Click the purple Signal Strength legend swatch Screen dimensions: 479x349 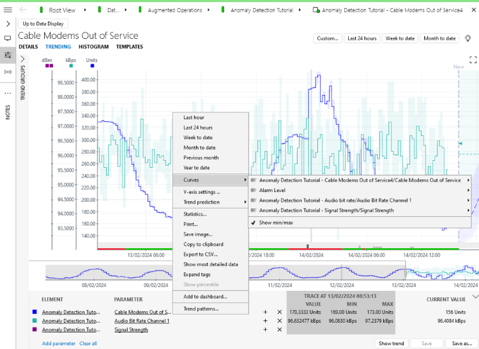[x=34, y=329]
